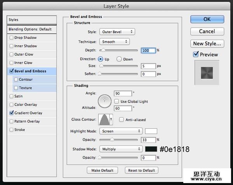
Task: Expand the Technique dropdown showing Smooth
Action: pyautogui.click(x=114, y=41)
